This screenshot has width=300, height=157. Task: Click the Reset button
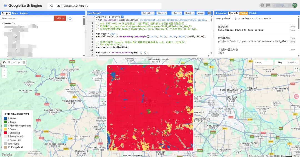[188, 13]
